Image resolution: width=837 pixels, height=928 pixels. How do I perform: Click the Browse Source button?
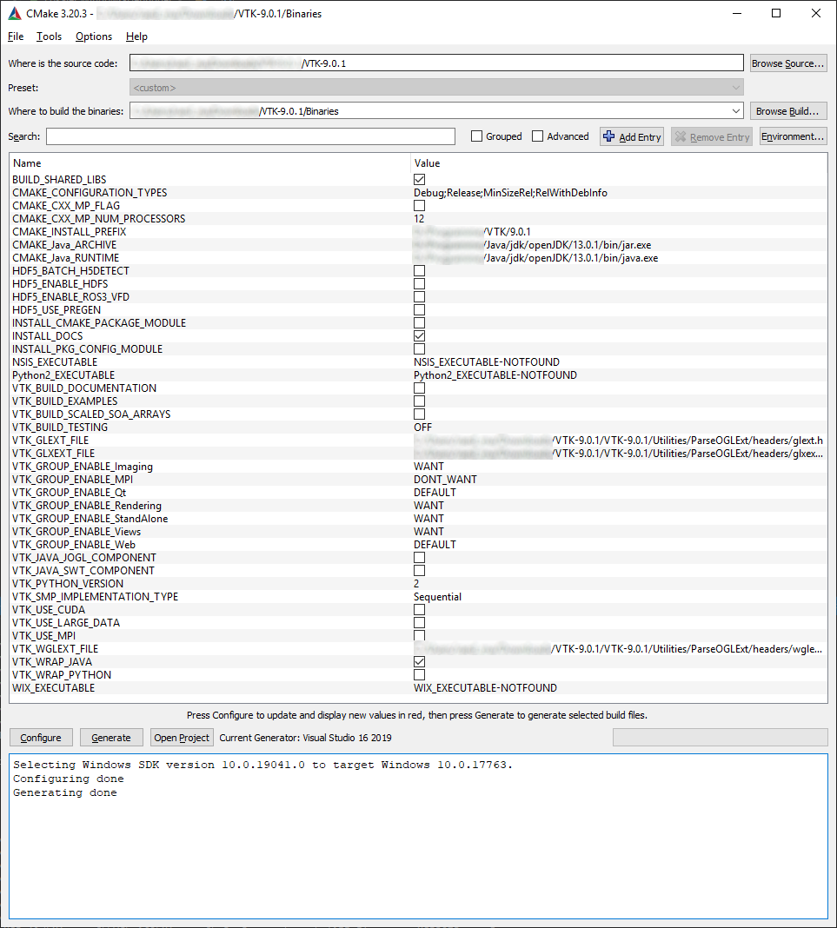[787, 63]
